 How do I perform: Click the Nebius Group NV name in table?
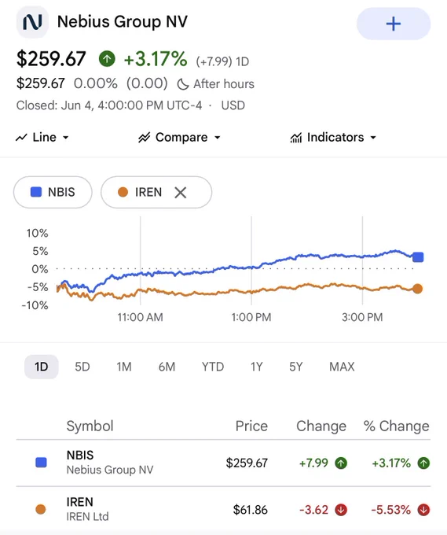[x=110, y=470]
